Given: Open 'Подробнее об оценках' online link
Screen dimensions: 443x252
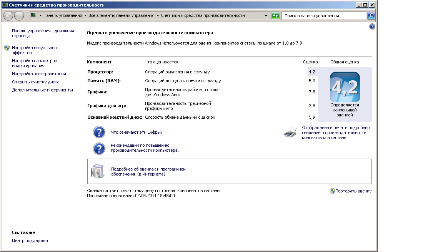Looking at the screenshot, I should [148, 172].
